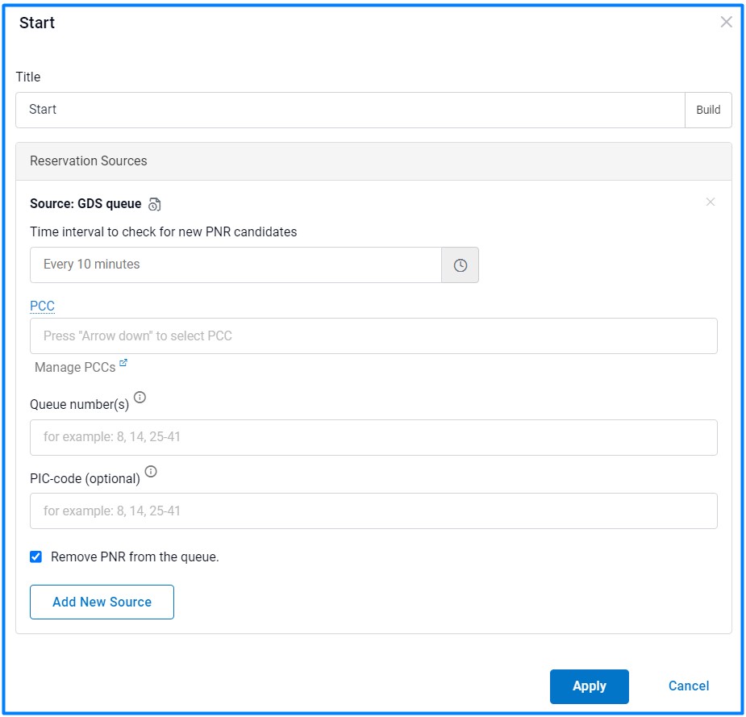The height and width of the screenshot is (717, 746).
Task: Click the info icon beside Queue number(s)
Action: [x=140, y=398]
